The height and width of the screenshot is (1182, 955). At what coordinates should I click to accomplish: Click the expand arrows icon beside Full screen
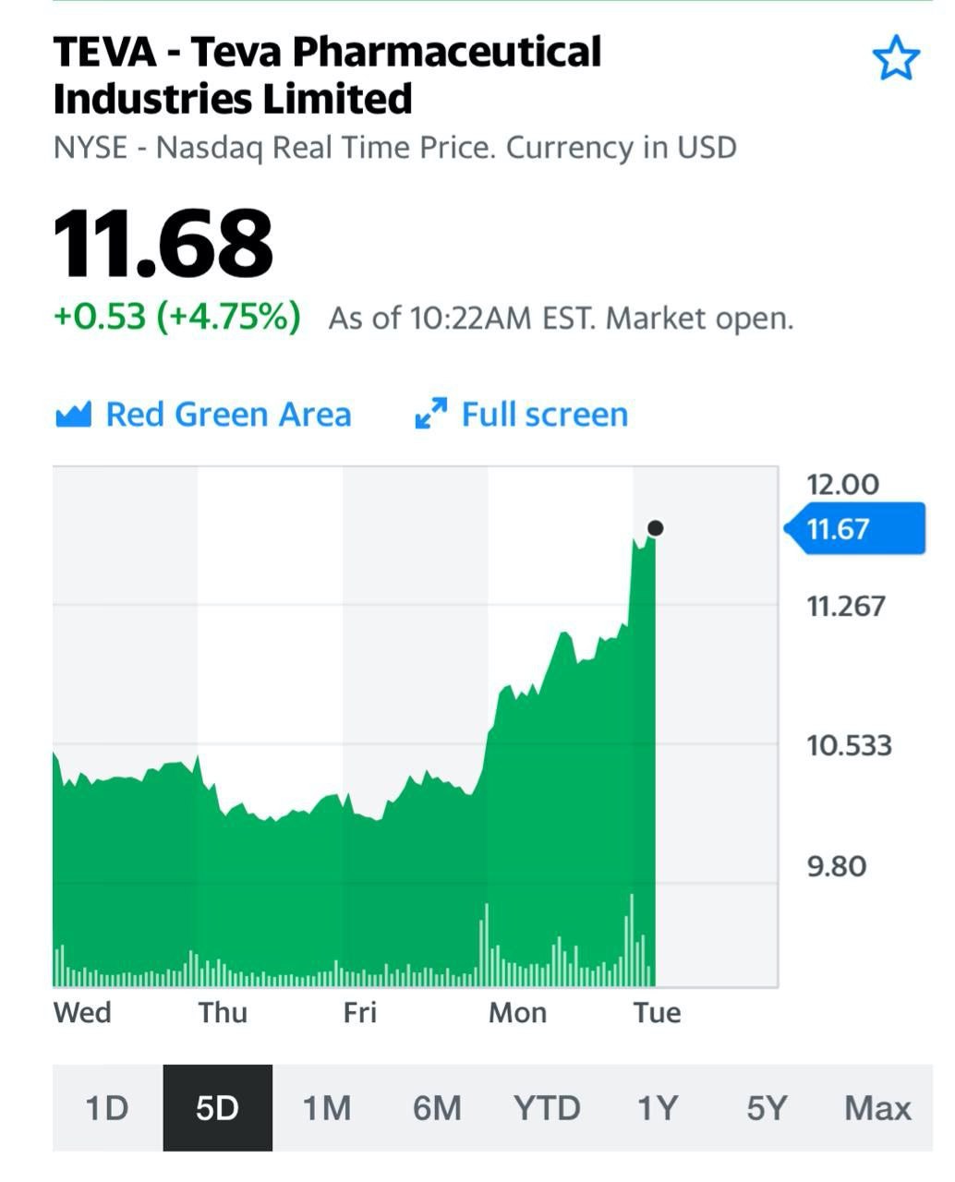coord(431,414)
